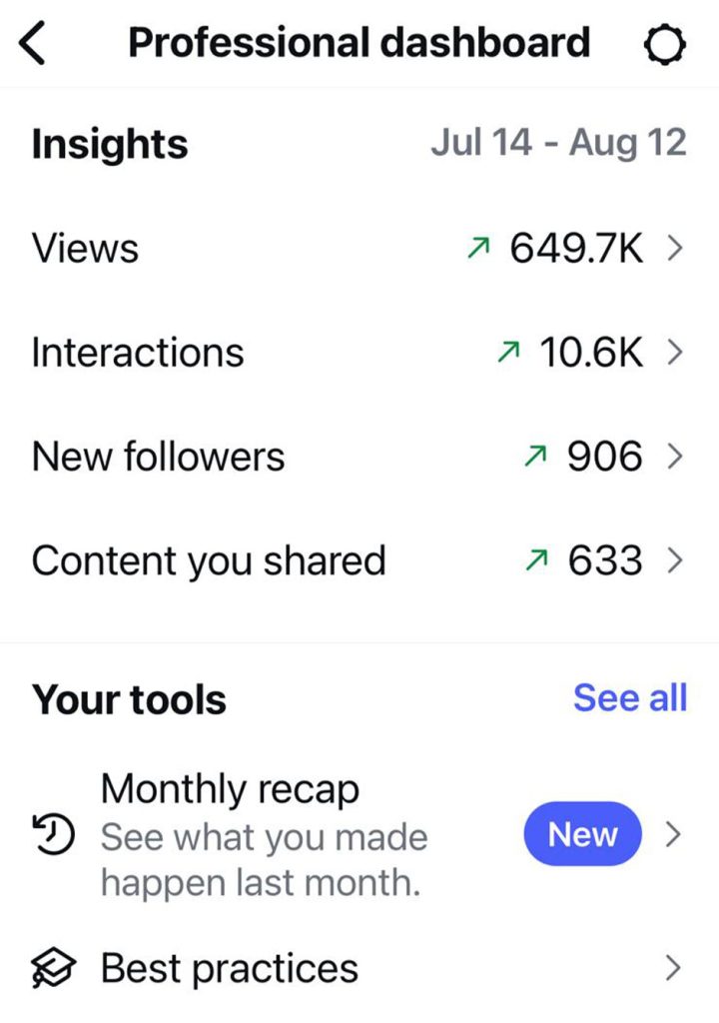Viewport: 719px width, 1023px height.
Task: Tap the Best practices graduation cap icon
Action: 54,968
